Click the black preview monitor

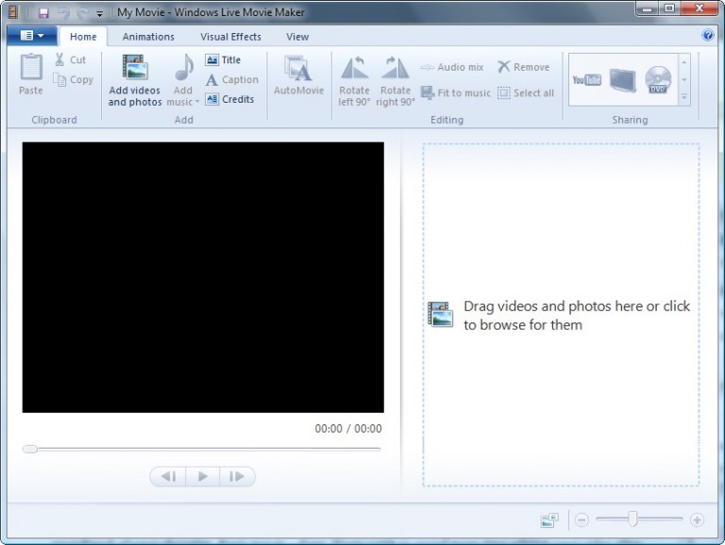[203, 277]
